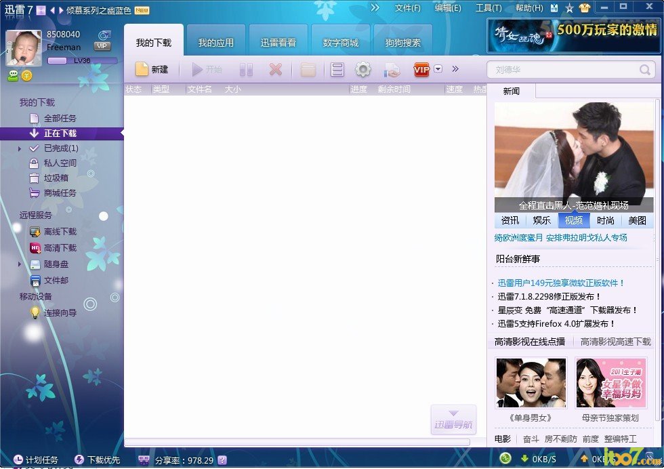Select the 娱乐 news category tab
This screenshot has width=664, height=469.
(x=542, y=220)
